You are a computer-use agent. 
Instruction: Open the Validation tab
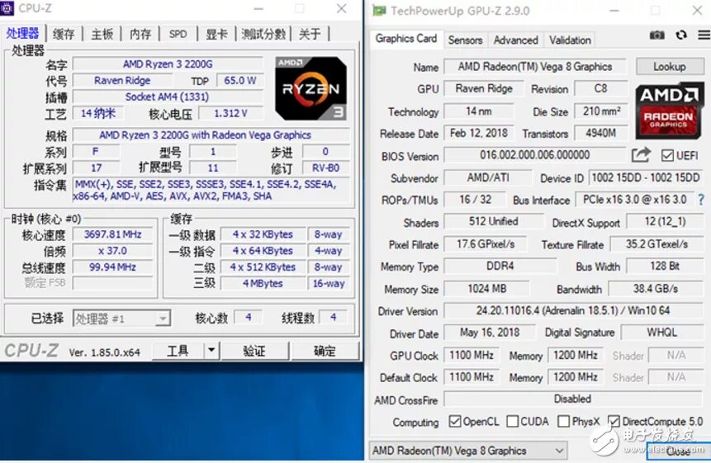(570, 40)
